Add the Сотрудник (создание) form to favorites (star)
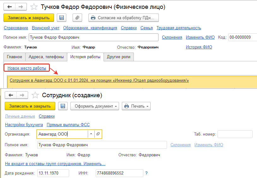 35,95
